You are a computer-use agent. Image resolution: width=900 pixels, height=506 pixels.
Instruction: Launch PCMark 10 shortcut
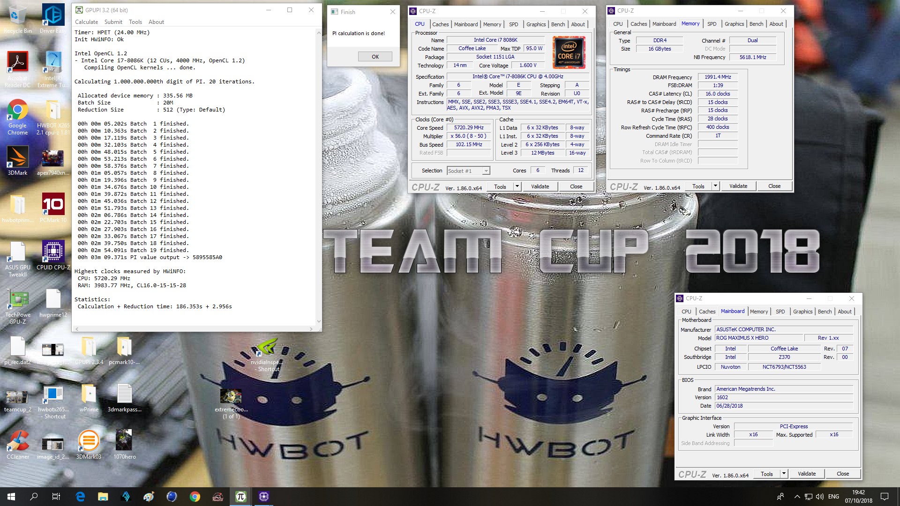(53, 208)
